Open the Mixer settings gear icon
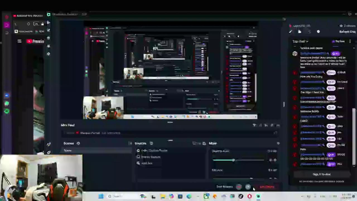 point(278,143)
